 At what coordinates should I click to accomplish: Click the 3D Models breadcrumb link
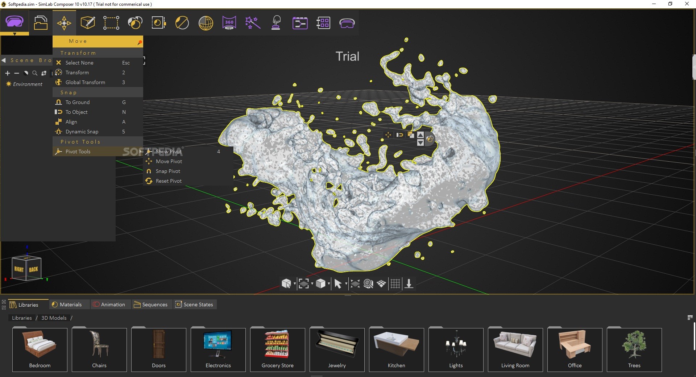pyautogui.click(x=54, y=318)
